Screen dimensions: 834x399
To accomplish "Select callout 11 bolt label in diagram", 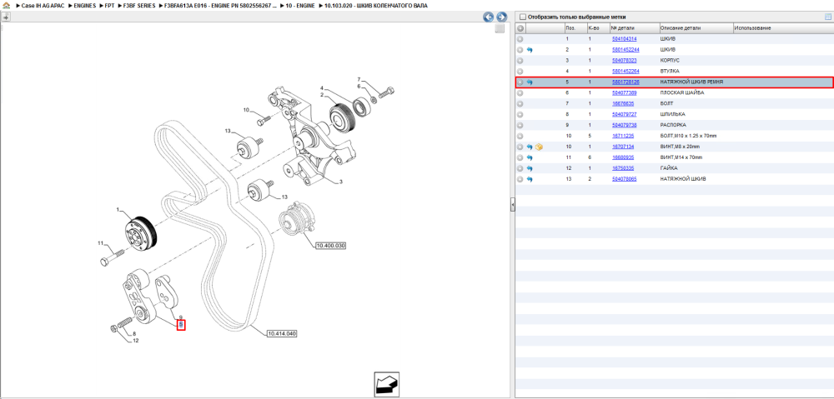I will pyautogui.click(x=99, y=243).
